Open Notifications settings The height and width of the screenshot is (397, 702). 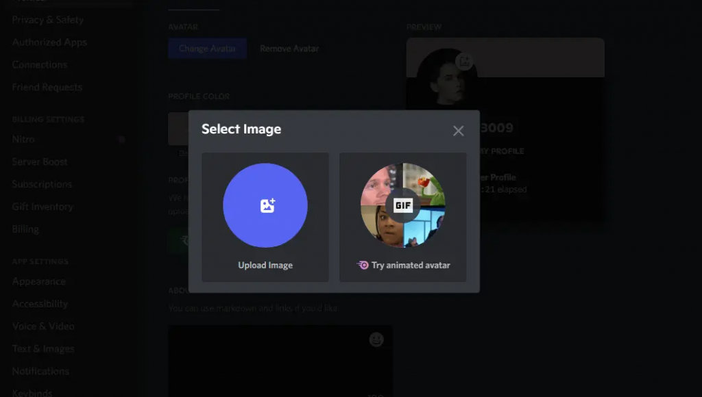[40, 371]
